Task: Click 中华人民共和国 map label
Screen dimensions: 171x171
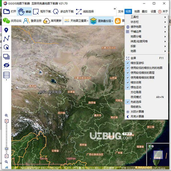Action: (50, 92)
